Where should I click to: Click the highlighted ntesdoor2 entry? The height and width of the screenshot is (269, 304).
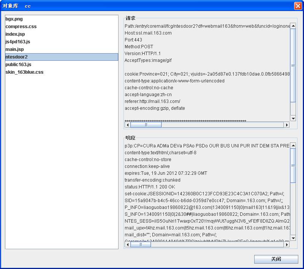pyautogui.click(x=16, y=57)
